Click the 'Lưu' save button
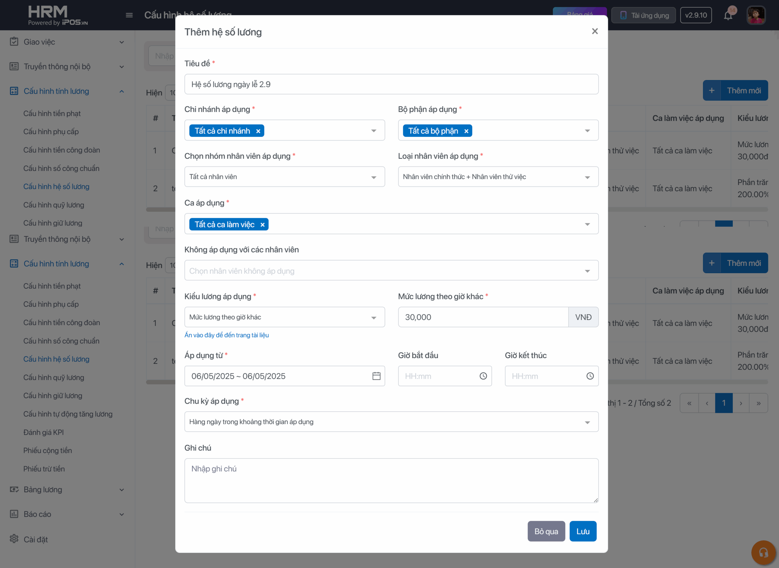The width and height of the screenshot is (779, 568). pyautogui.click(x=583, y=531)
